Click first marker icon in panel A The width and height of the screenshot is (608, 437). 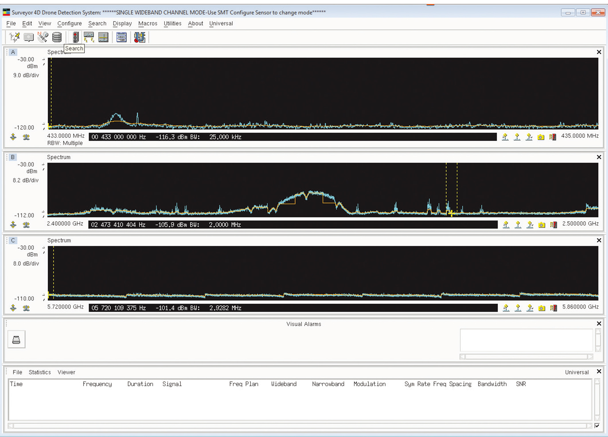[505, 137]
